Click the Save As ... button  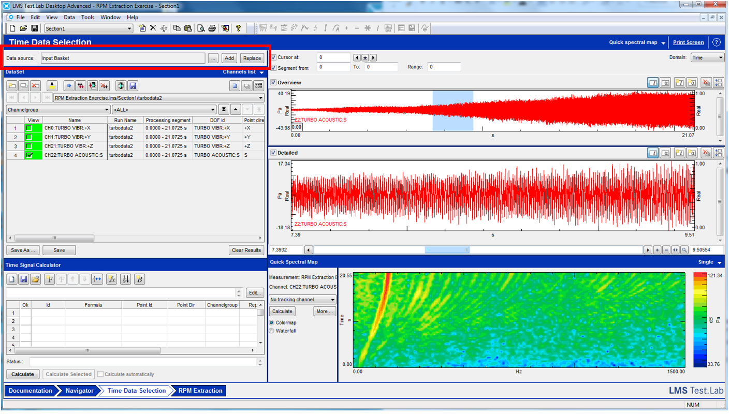pos(23,250)
